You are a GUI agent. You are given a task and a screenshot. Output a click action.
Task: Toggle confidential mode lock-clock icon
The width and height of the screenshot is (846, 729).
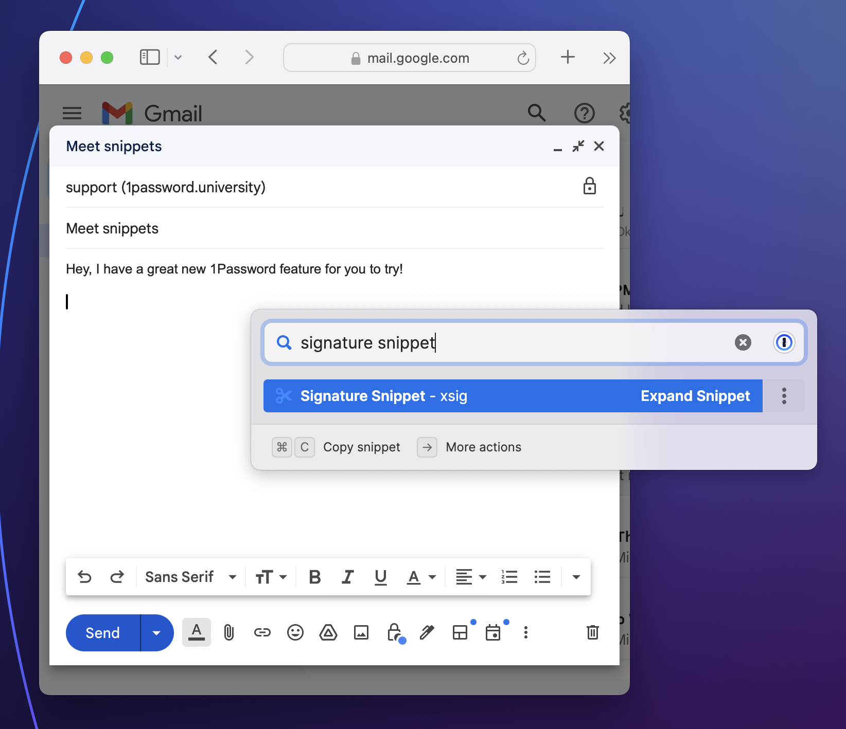(396, 633)
